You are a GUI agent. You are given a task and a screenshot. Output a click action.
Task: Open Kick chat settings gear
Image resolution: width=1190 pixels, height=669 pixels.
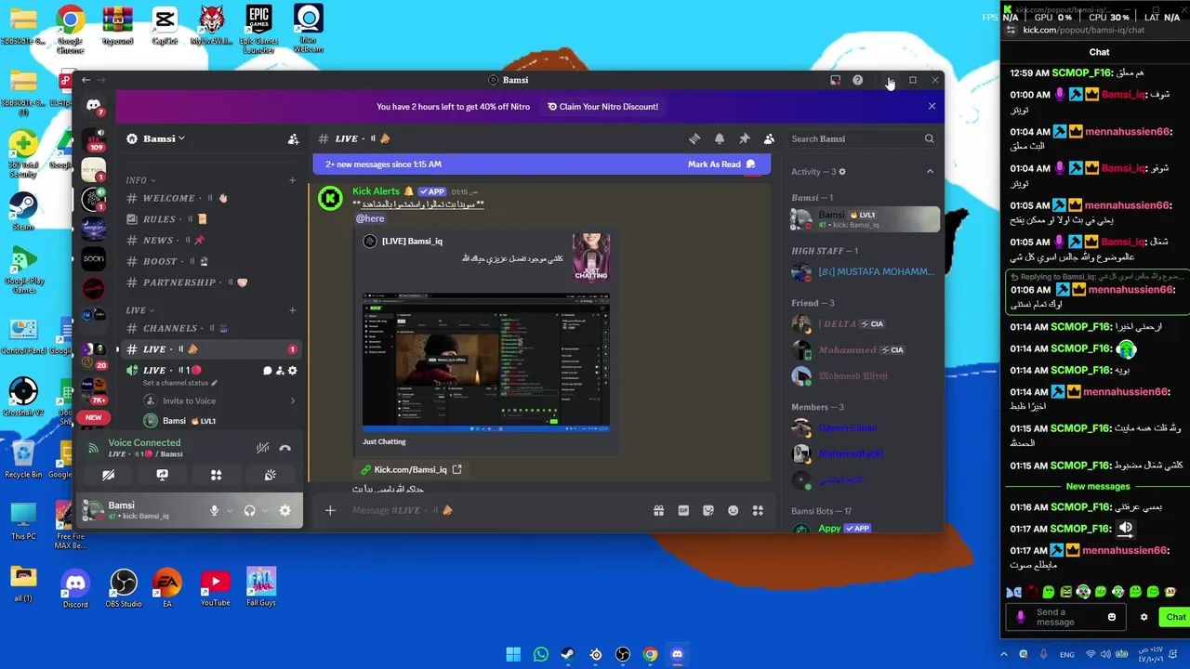pos(1144,617)
